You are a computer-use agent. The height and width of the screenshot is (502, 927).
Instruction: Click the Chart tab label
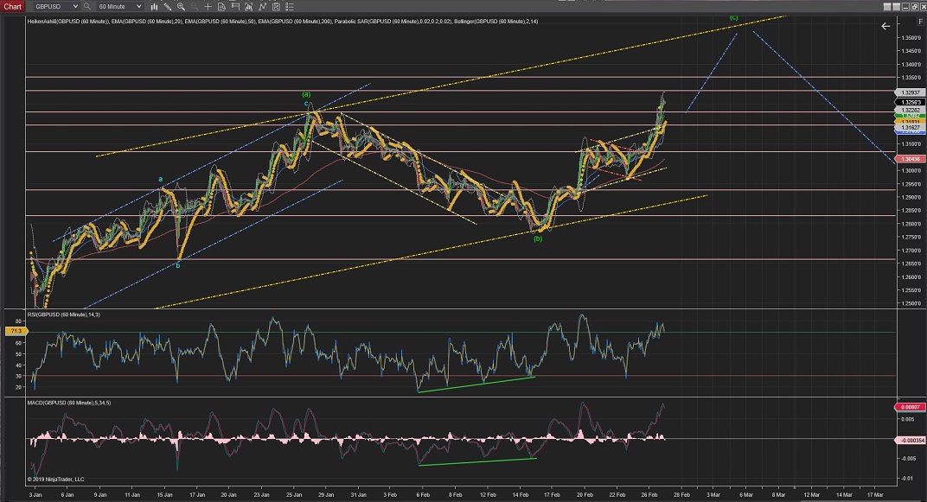[x=11, y=6]
